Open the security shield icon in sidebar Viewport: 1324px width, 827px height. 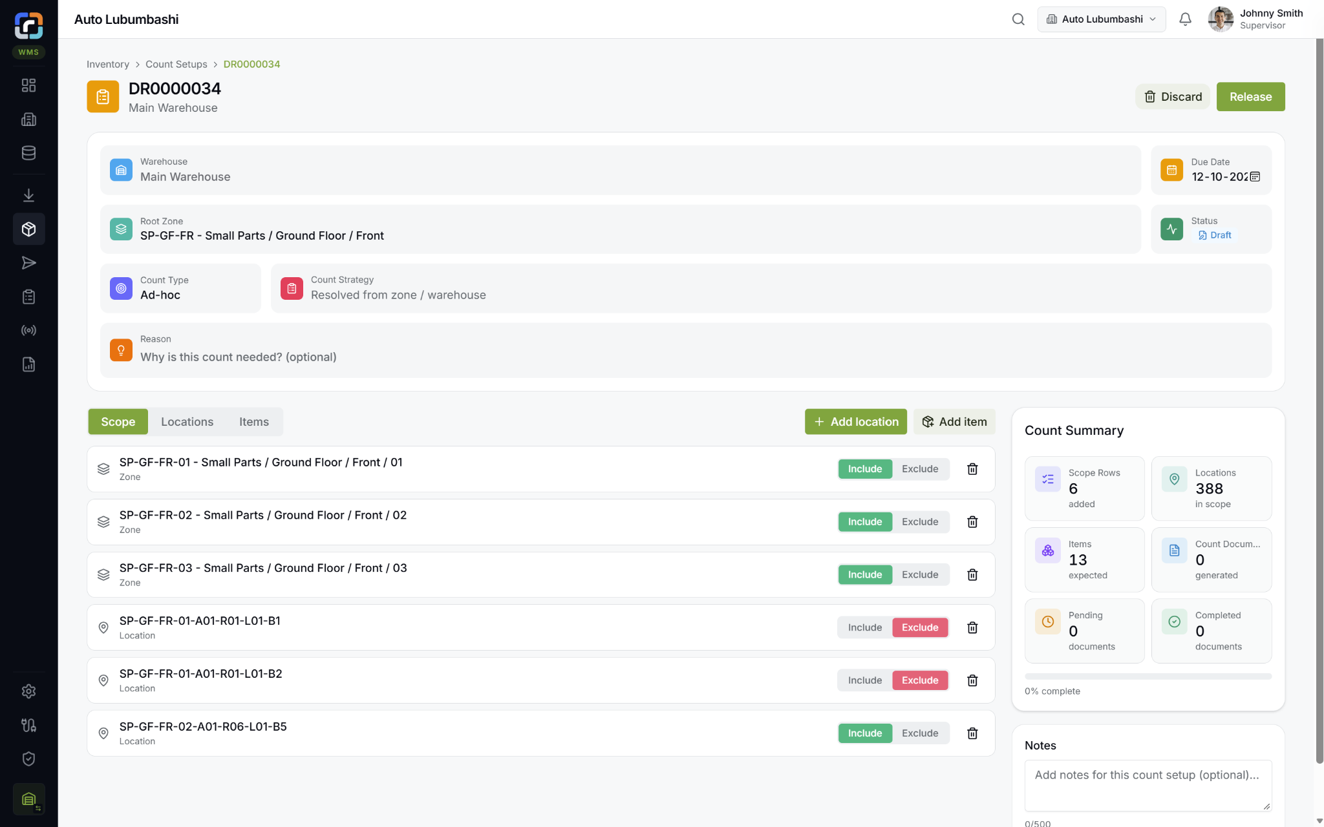(28, 759)
